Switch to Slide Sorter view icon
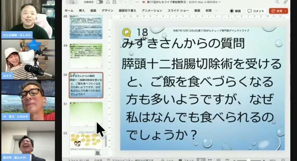The width and height of the screenshot is (297, 161). [210, 160]
